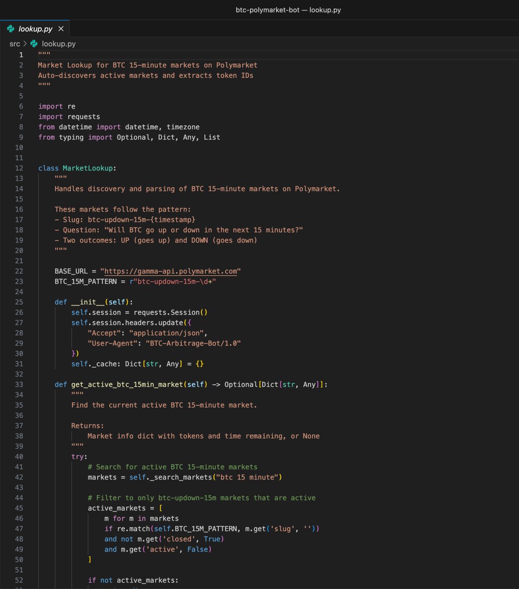This screenshot has height=589, width=519.
Task: Click 'import re' on line 6
Action: point(57,106)
